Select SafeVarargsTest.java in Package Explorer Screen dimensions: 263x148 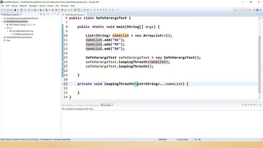24,34
